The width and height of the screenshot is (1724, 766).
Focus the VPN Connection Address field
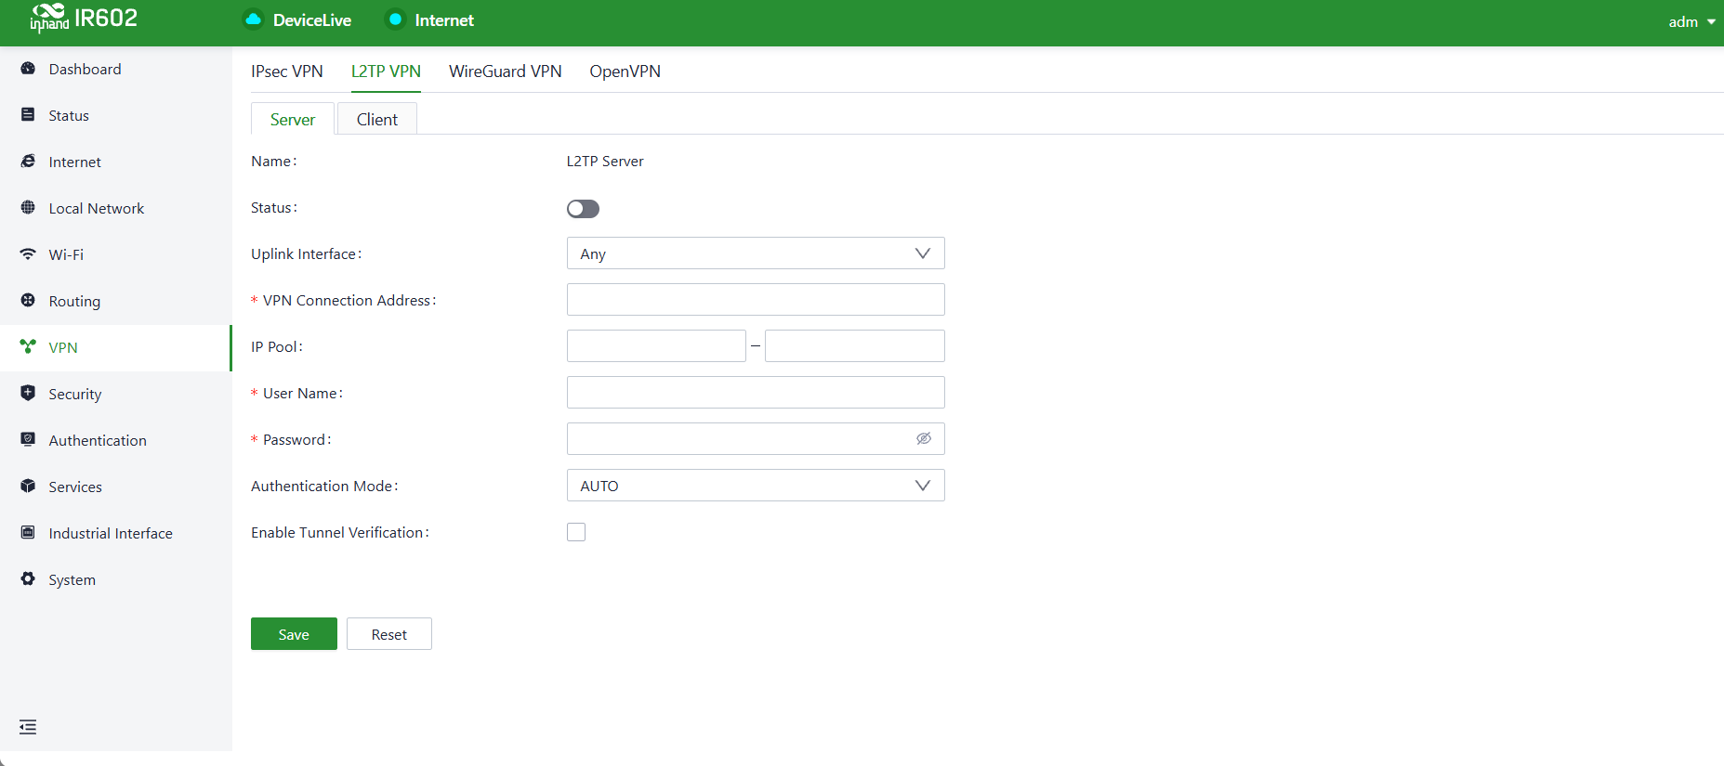click(x=756, y=300)
